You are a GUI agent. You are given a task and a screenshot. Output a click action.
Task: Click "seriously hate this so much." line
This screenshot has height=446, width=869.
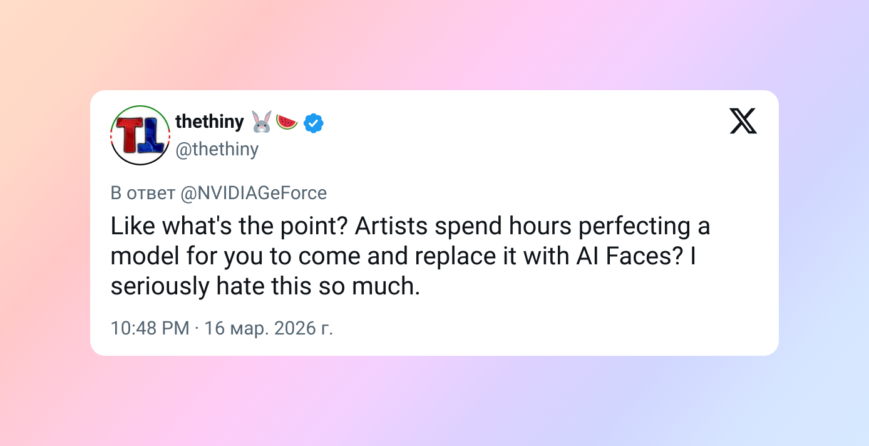265,286
